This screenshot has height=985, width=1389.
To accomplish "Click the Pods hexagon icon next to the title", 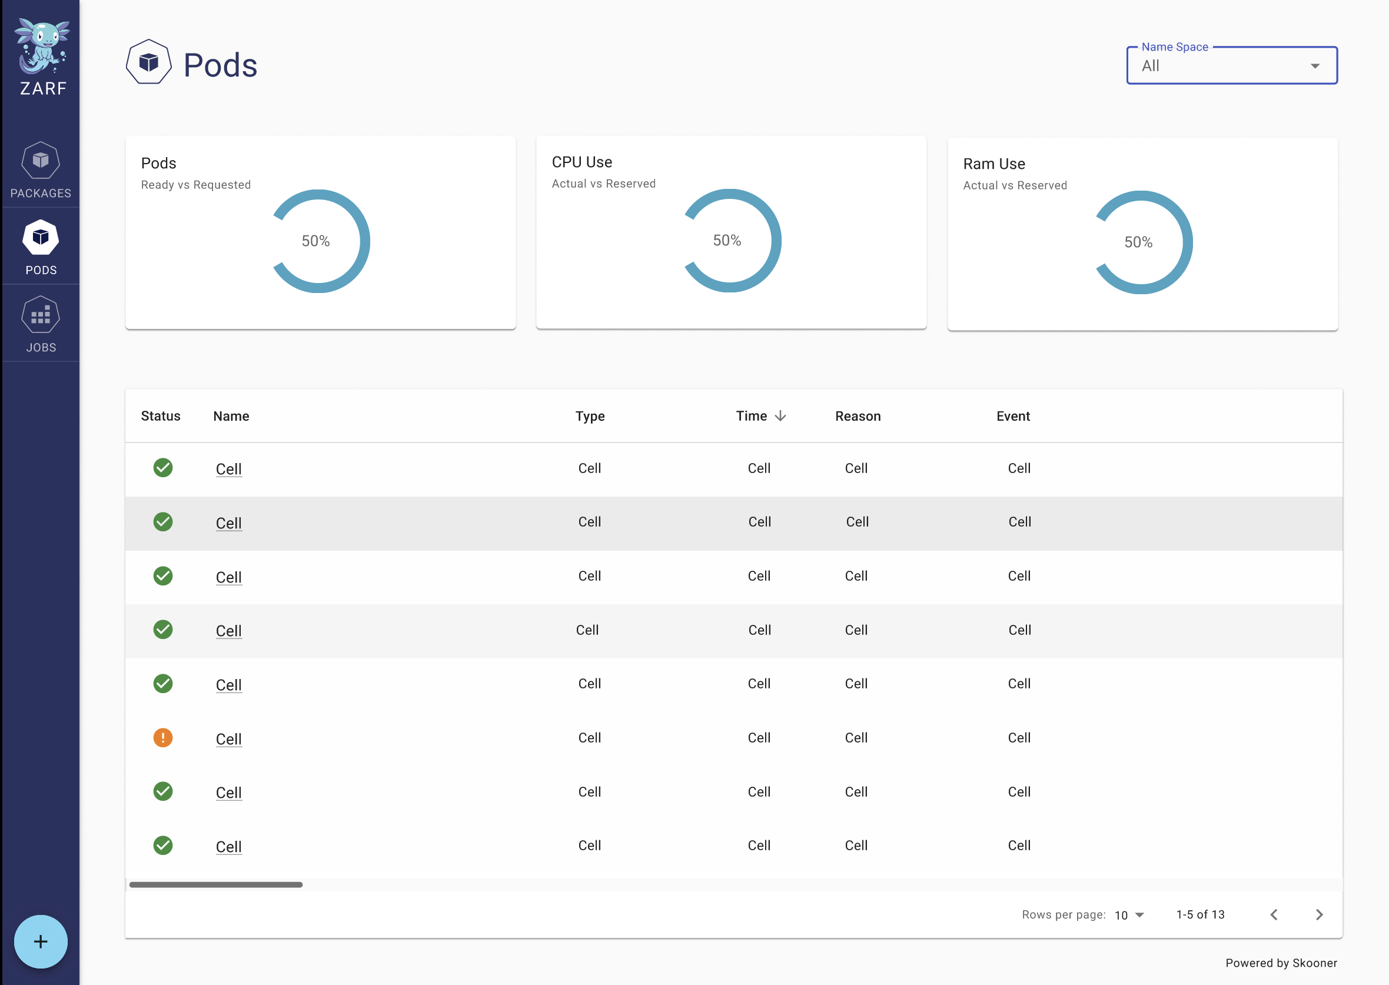I will pos(150,62).
